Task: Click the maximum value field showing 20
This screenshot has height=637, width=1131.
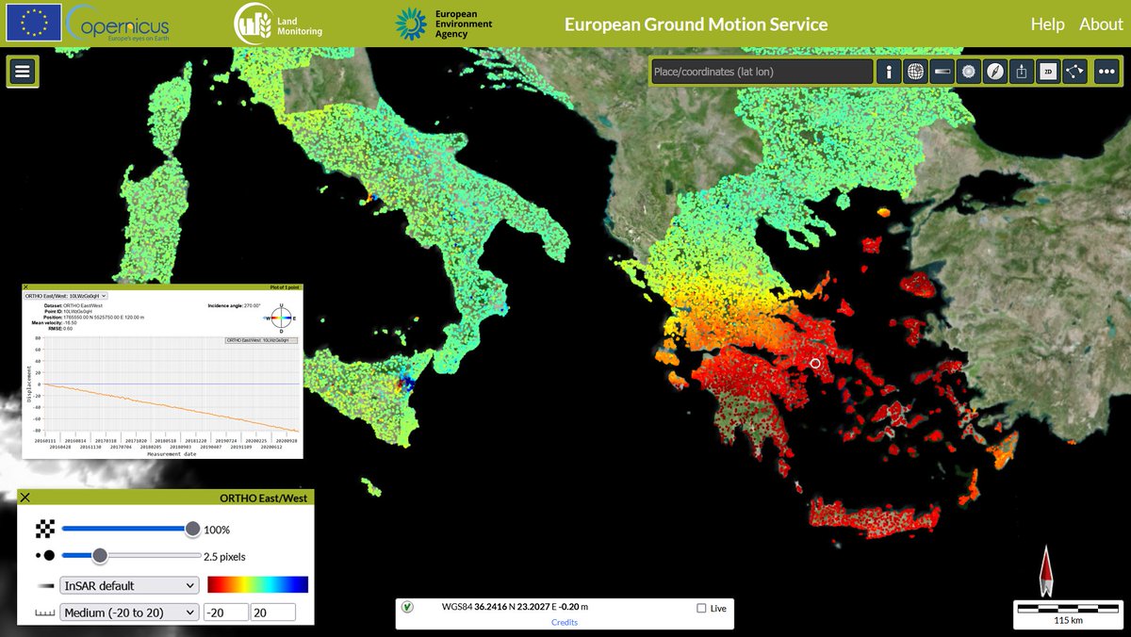Action: [x=272, y=612]
